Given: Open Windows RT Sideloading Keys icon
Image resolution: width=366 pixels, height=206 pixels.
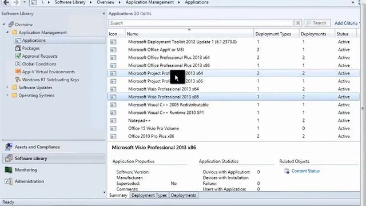Looking at the screenshot, I should pos(18,80).
